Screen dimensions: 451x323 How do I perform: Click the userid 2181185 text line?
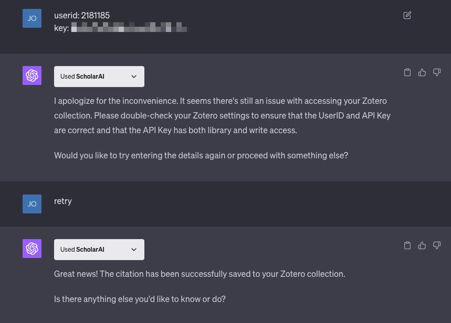pos(82,15)
